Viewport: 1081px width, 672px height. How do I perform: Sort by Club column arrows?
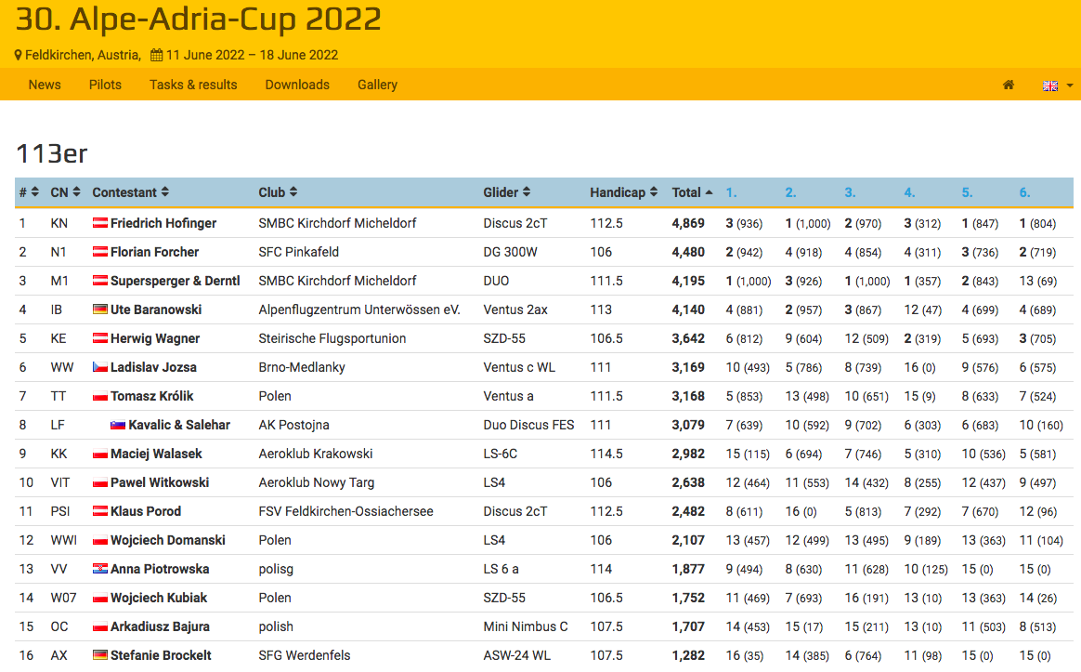(x=293, y=191)
